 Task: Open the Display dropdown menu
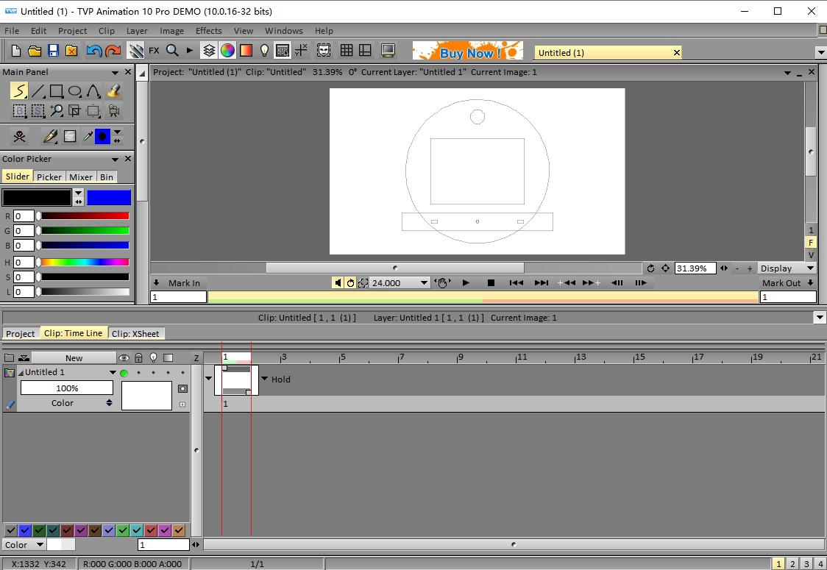787,268
